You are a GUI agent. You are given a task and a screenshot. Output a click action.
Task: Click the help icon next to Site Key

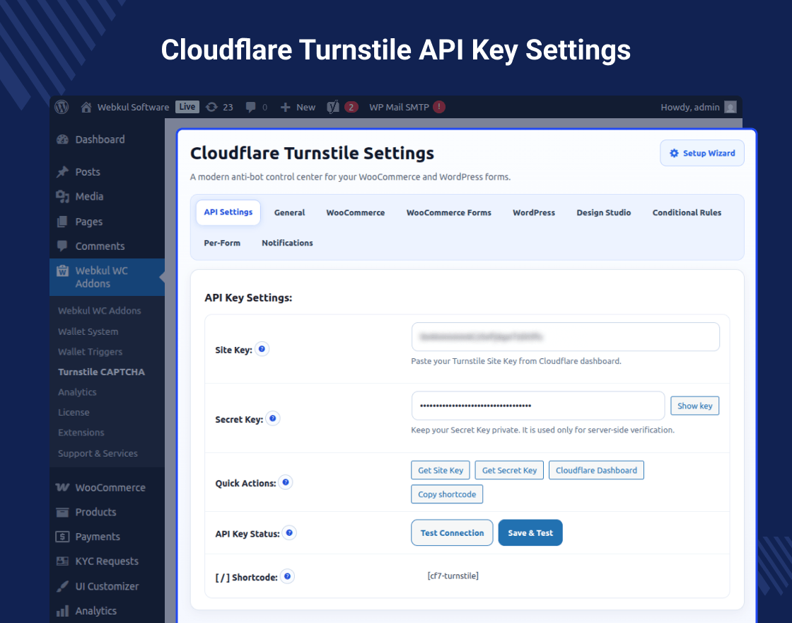pos(262,349)
